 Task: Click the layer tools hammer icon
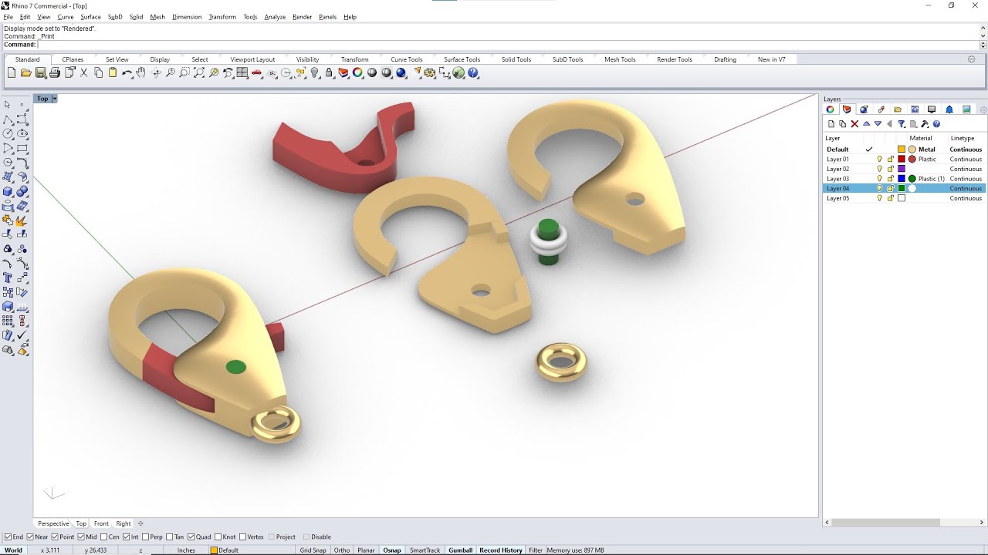click(925, 124)
